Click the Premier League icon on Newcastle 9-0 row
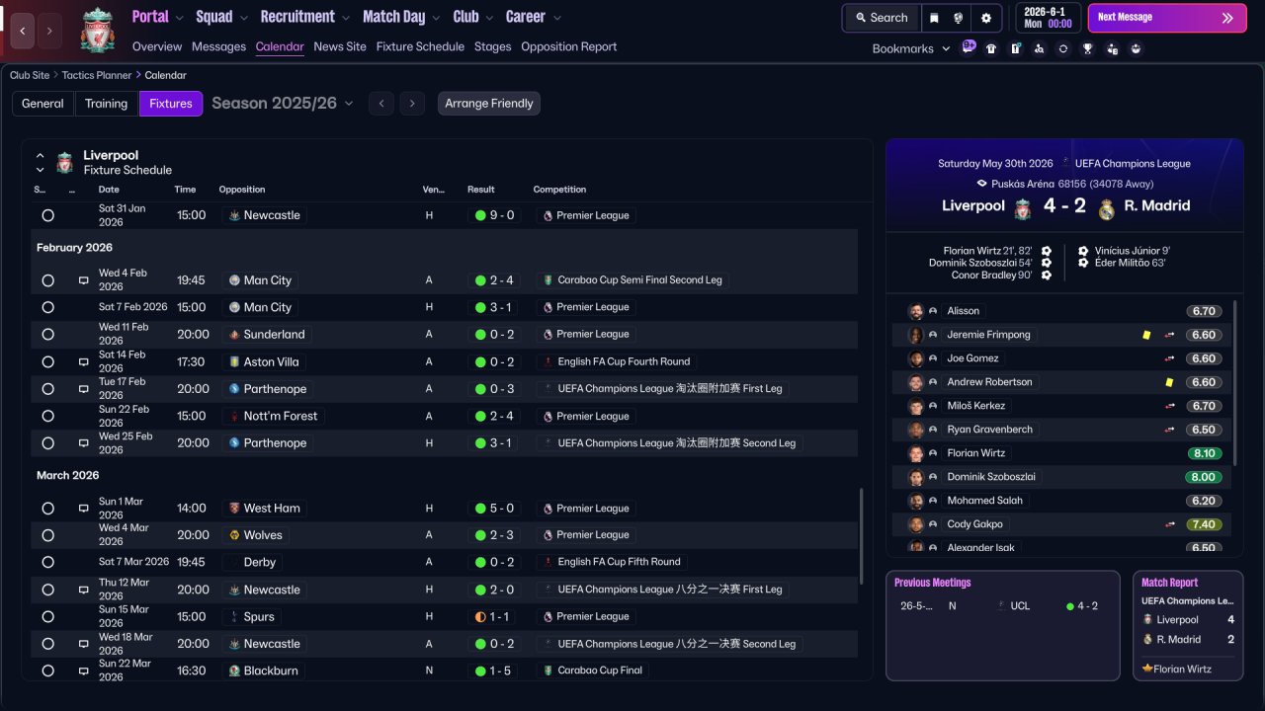This screenshot has width=1265, height=711. [548, 215]
